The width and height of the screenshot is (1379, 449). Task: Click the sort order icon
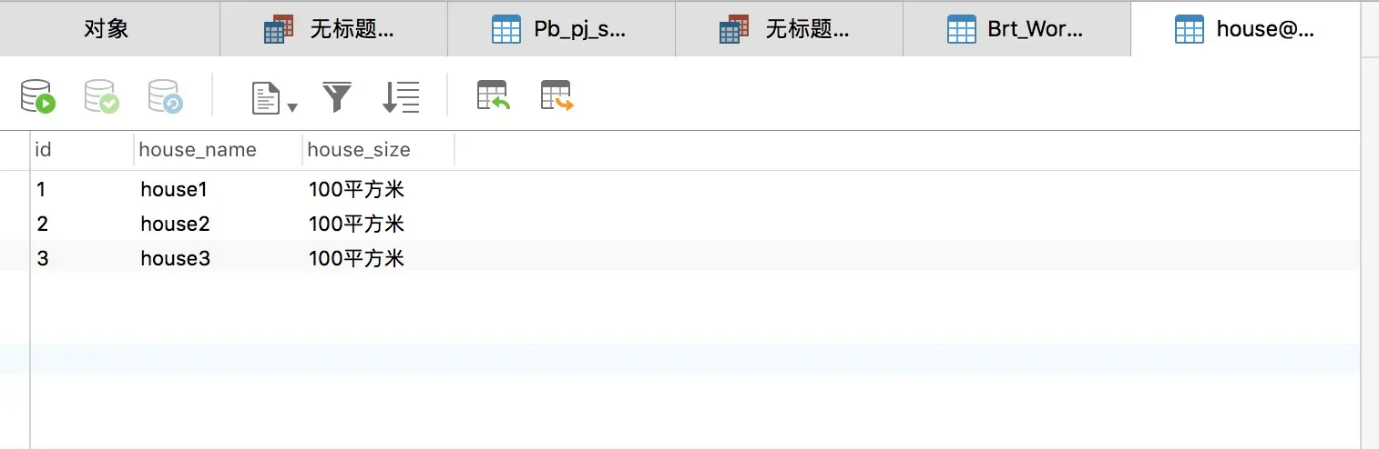pyautogui.click(x=401, y=96)
